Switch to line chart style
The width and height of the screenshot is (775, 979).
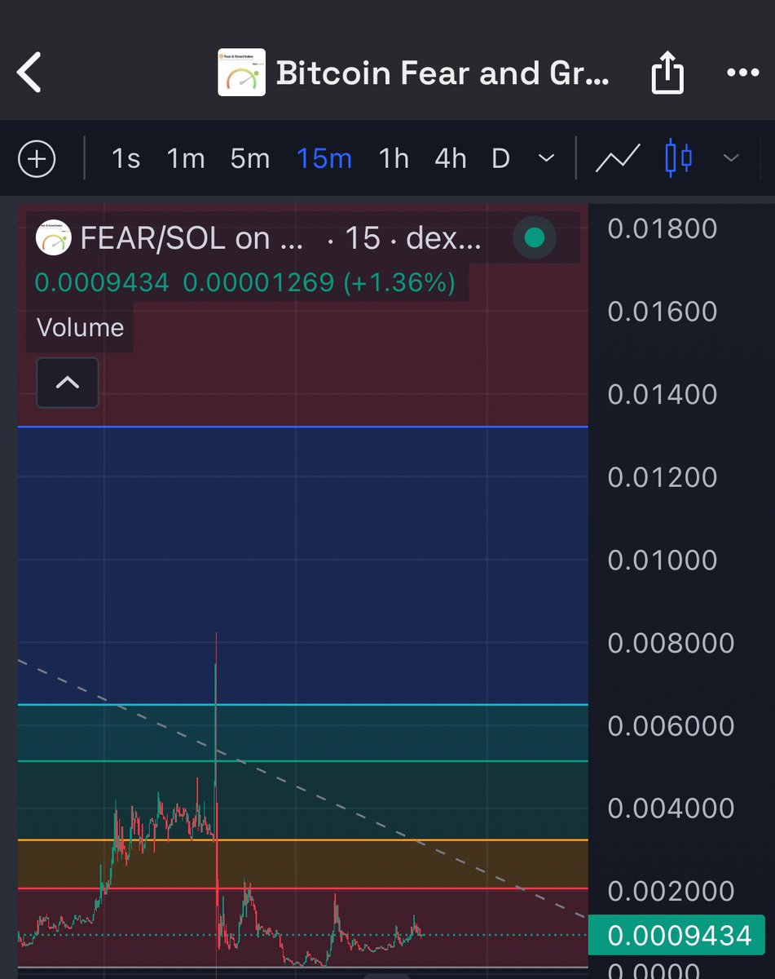(x=616, y=157)
